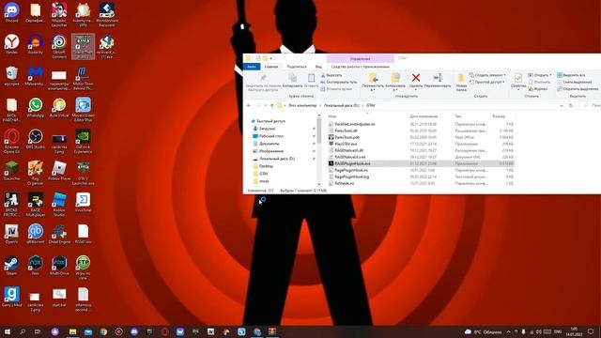The image size is (601, 338).
Task: Launch Audacity from the desktop
Action: pos(36,44)
